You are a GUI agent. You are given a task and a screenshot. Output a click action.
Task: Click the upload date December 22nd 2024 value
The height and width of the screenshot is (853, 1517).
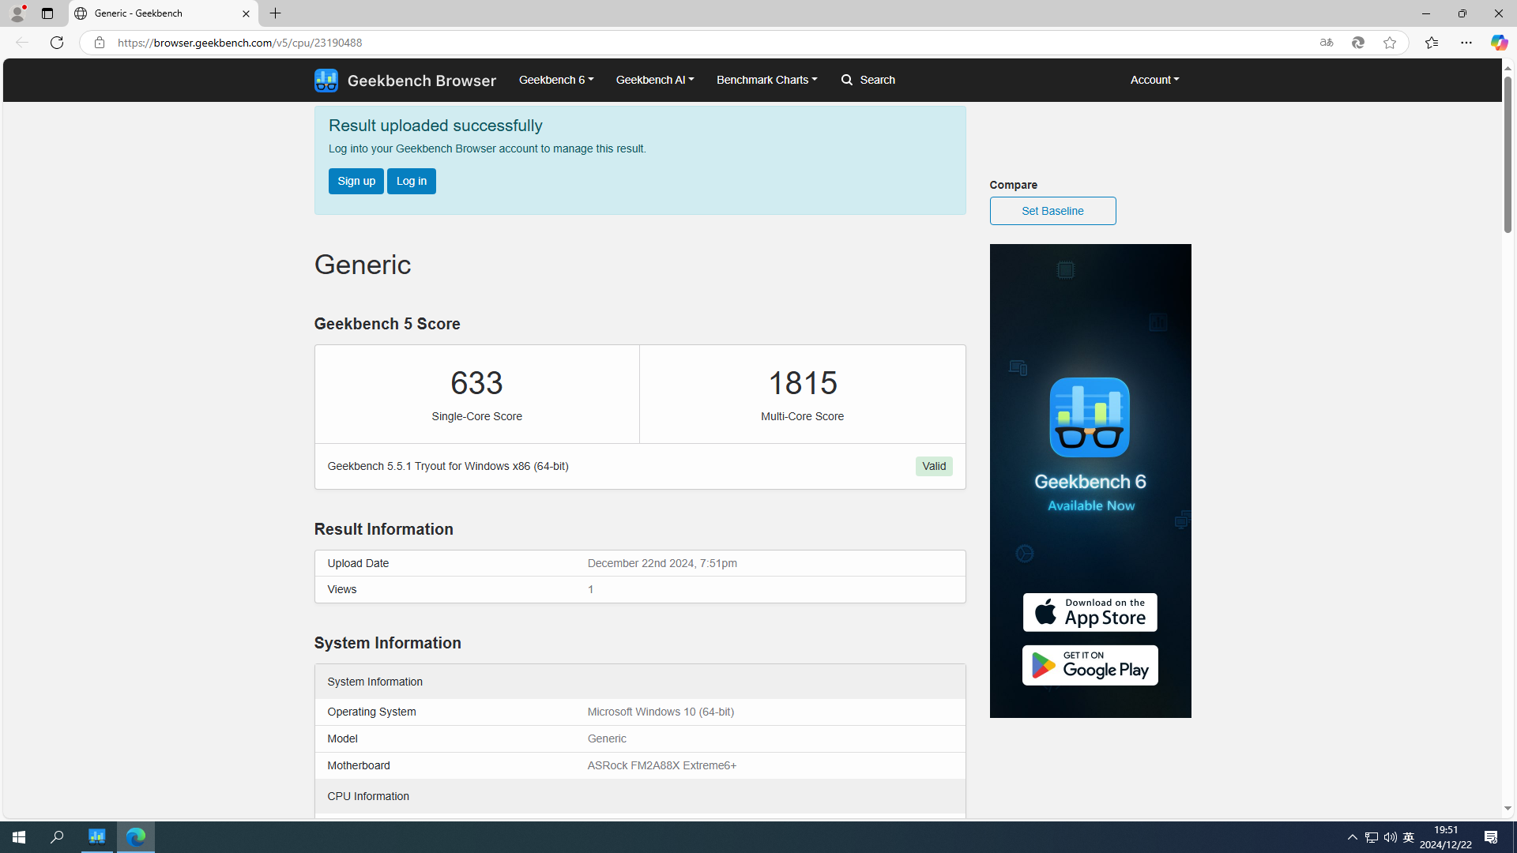[662, 563]
